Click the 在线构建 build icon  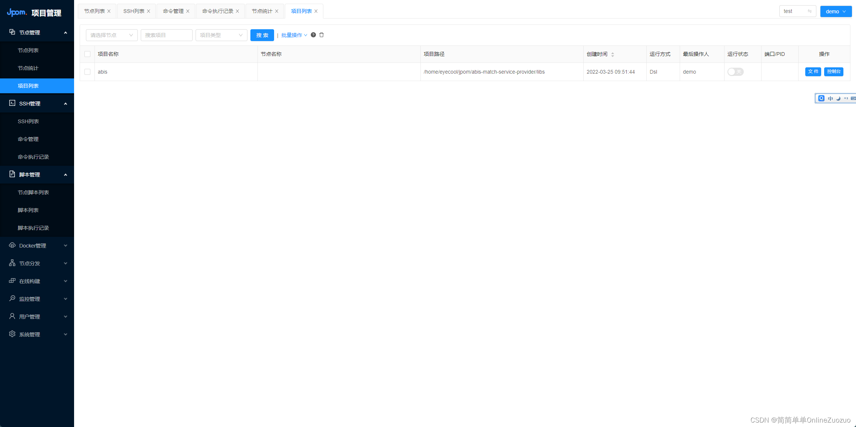coord(12,281)
